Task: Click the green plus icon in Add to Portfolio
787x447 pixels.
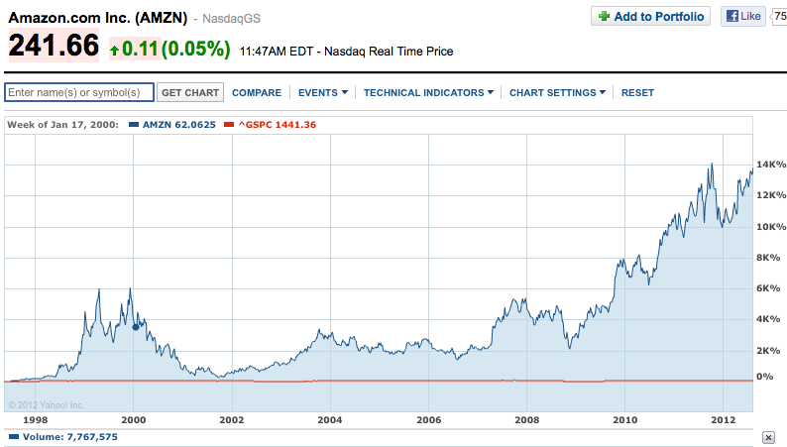Action: 604,16
